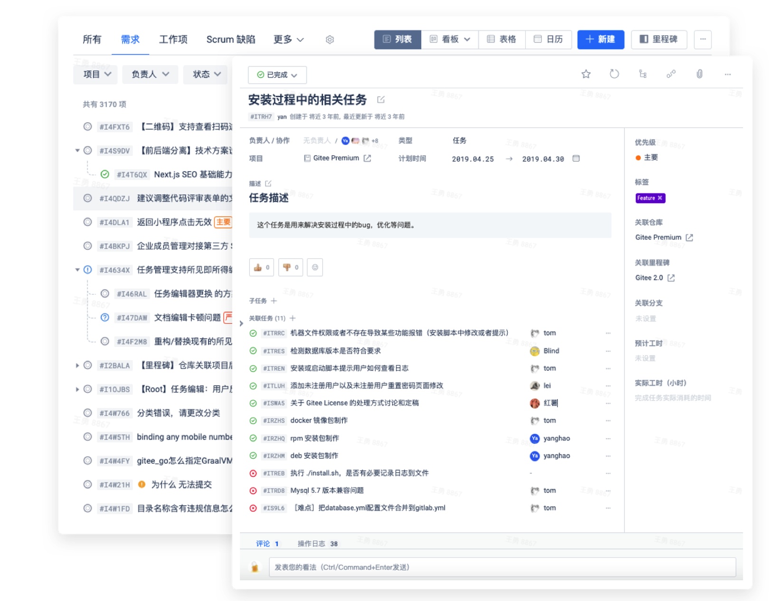The width and height of the screenshot is (778, 601).
Task: Toggle status circle of task #I4FXT6
Action: (x=87, y=126)
